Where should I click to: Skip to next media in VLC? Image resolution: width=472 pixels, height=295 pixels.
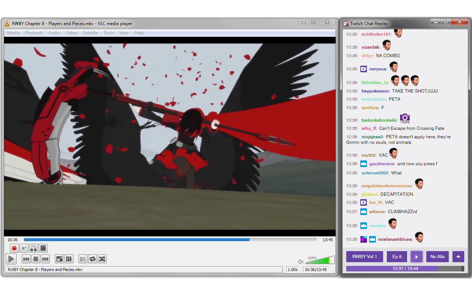click(45, 259)
